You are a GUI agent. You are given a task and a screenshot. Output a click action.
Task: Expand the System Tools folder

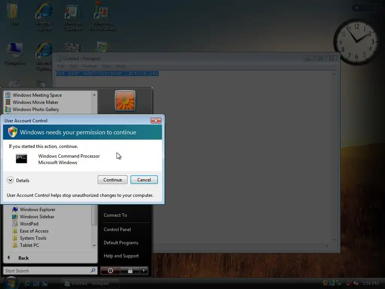point(33,238)
